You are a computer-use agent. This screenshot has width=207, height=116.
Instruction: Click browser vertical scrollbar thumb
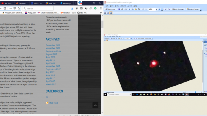(x=102, y=24)
